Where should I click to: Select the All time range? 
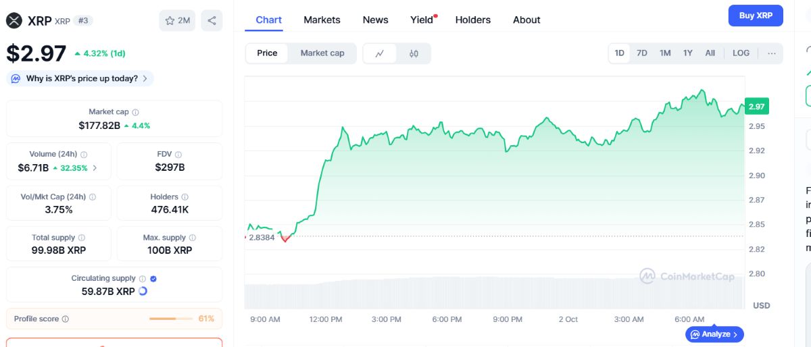pyautogui.click(x=710, y=53)
